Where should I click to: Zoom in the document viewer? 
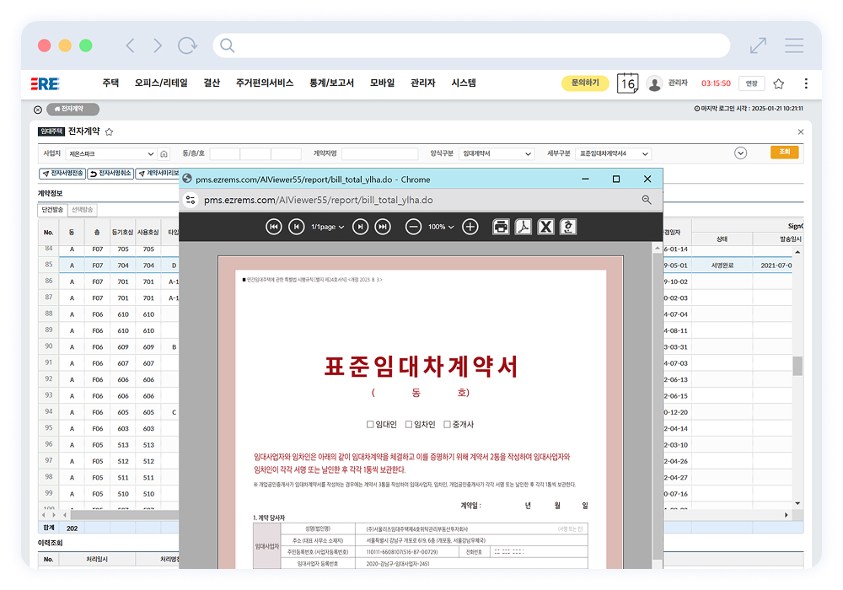[x=470, y=227]
